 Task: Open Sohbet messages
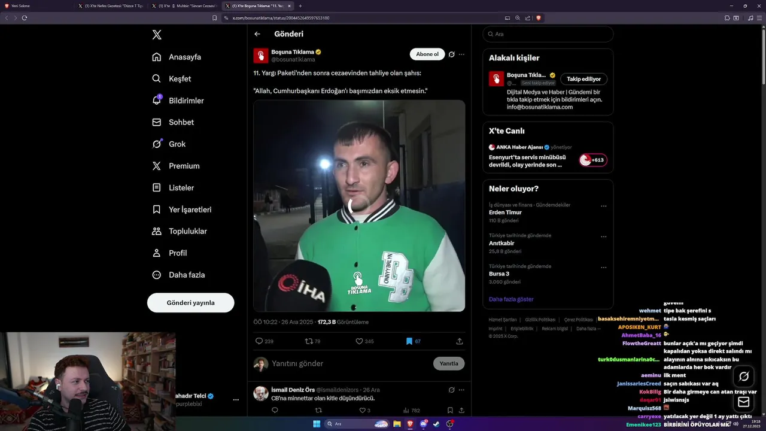click(174, 122)
